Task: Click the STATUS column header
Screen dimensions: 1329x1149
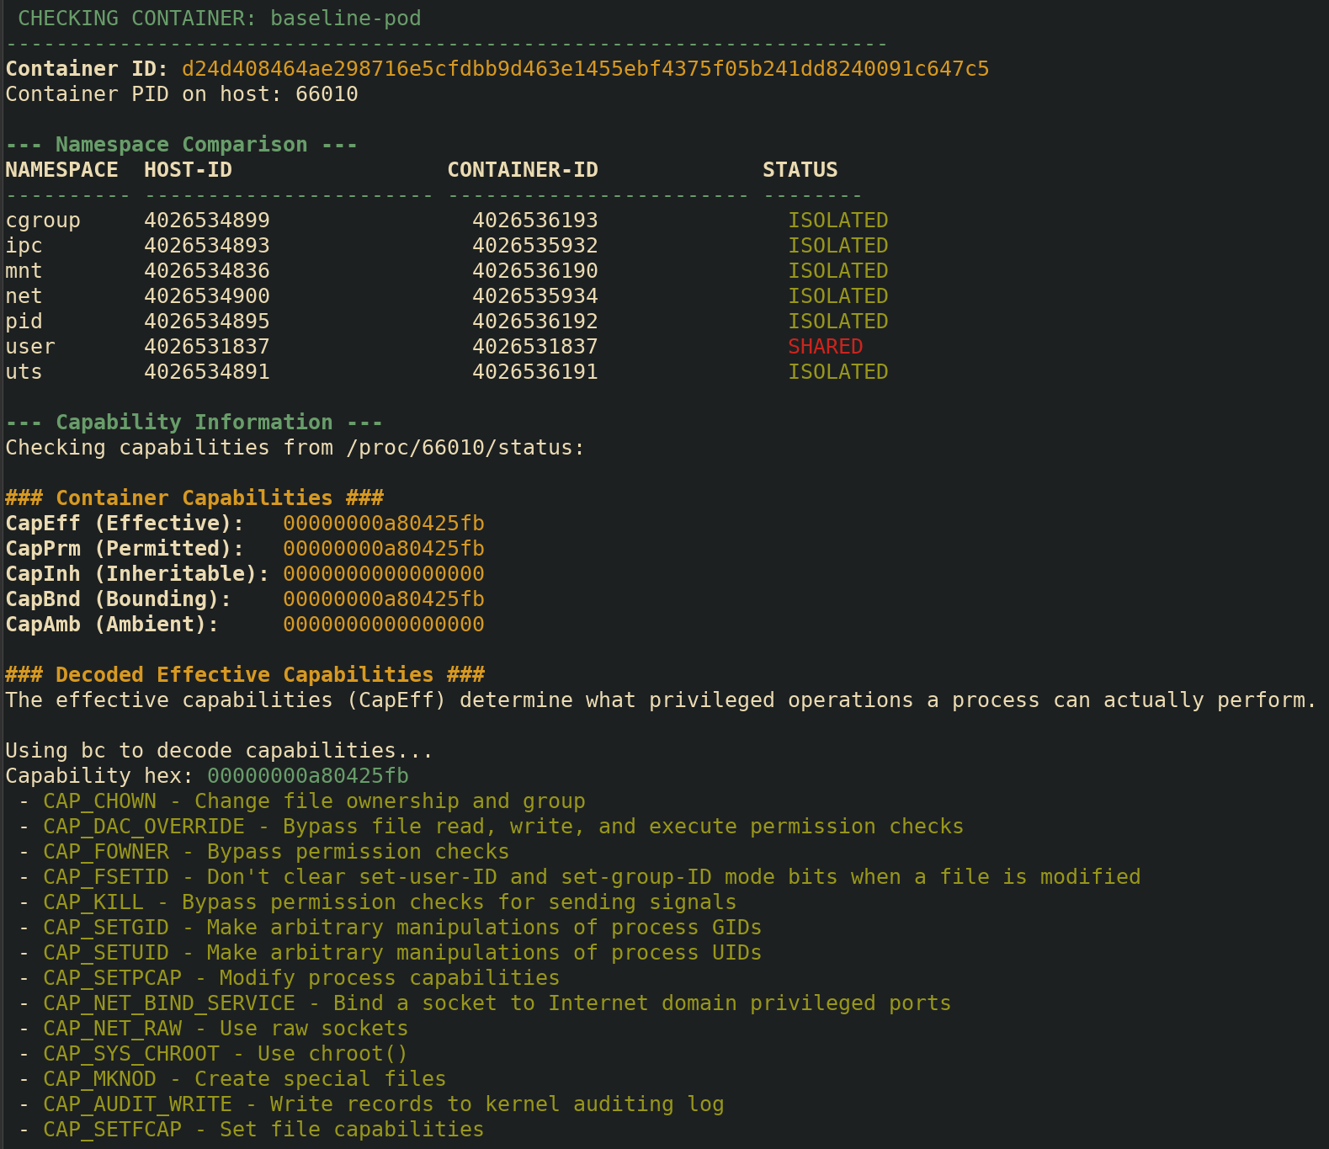Action: (800, 170)
